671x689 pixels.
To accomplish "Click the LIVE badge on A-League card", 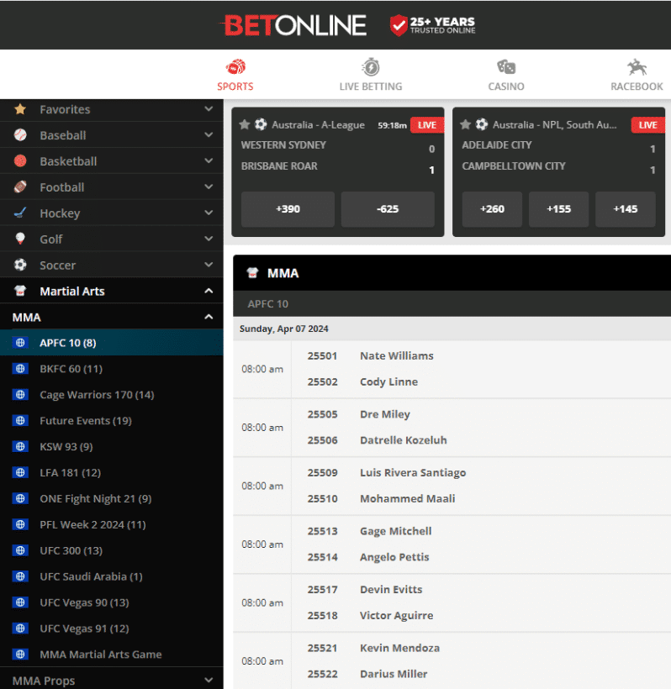I will 427,125.
